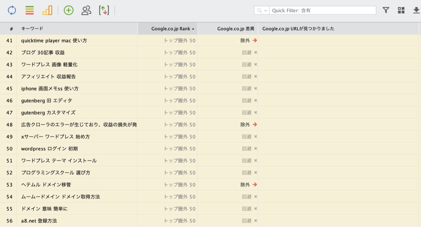Select keyword アフィリエイト 収益報告
421x227 pixels.
point(48,77)
